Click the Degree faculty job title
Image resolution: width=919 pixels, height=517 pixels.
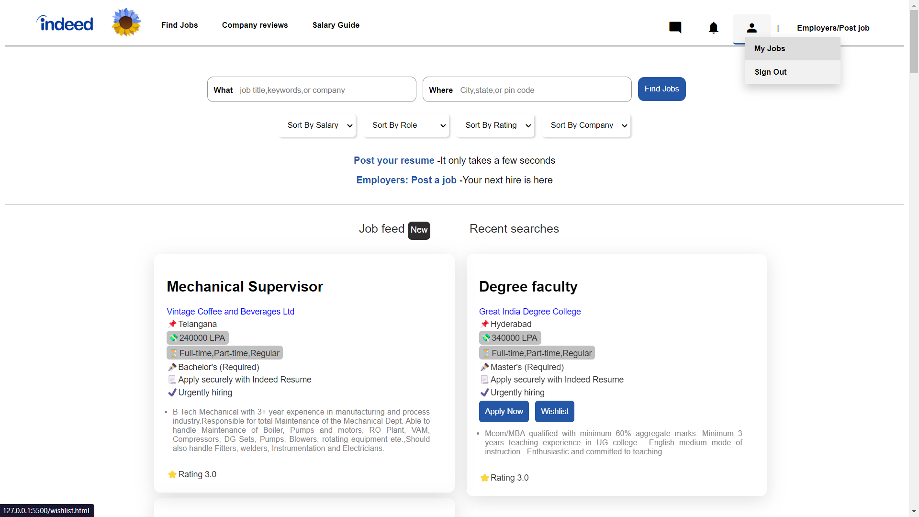pyautogui.click(x=528, y=286)
